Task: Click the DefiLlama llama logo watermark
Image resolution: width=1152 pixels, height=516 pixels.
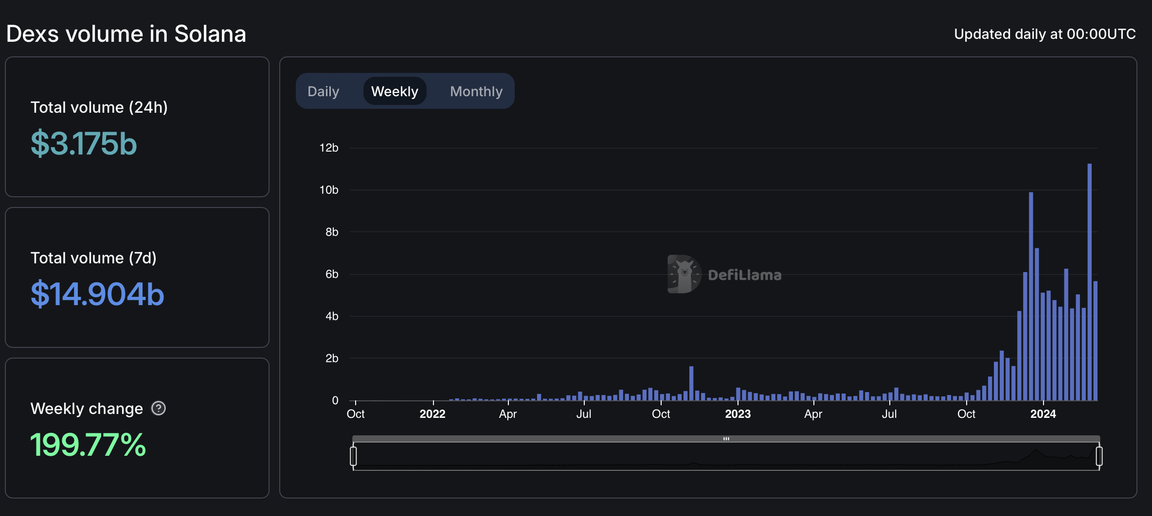Action: [x=684, y=275]
